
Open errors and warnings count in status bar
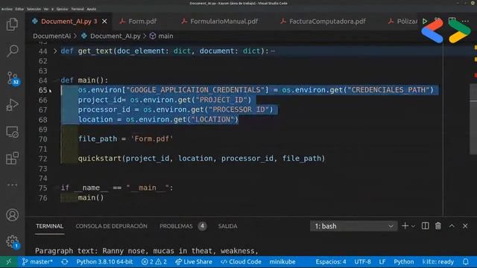(154, 261)
